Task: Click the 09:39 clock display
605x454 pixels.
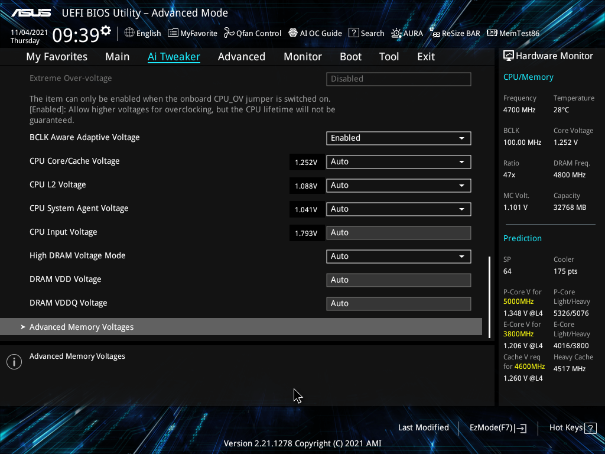Action: tap(76, 35)
